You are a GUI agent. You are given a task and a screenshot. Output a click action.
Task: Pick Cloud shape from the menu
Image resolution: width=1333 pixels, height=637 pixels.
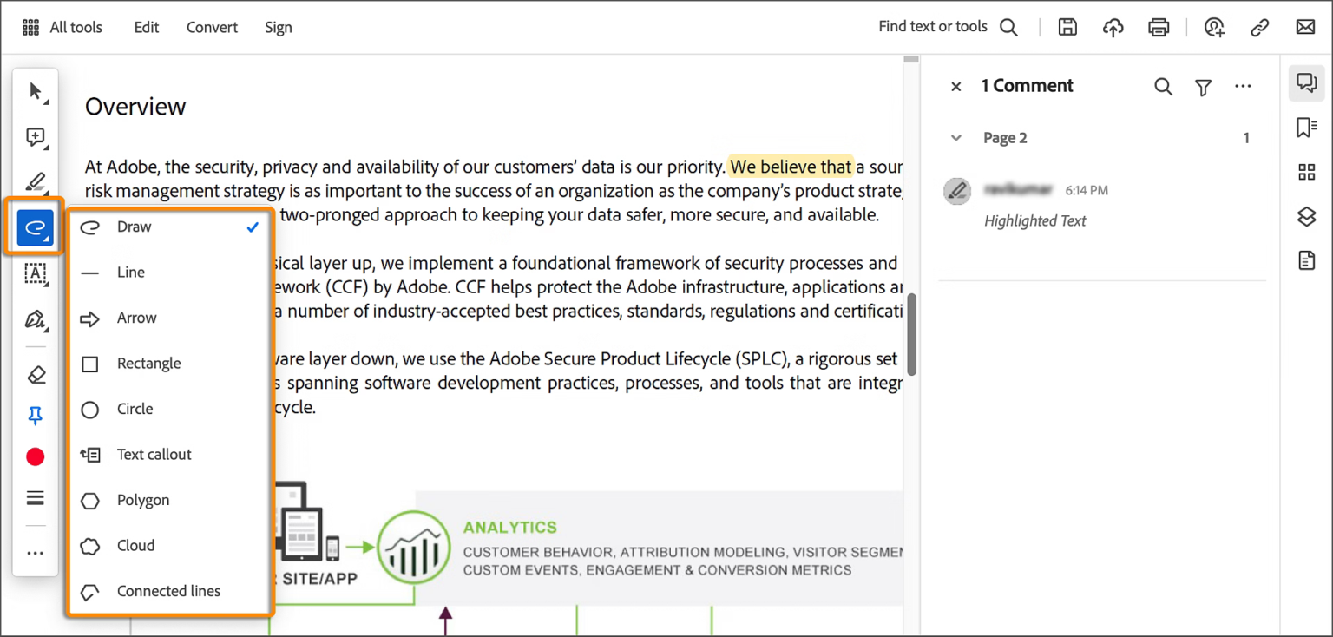click(x=136, y=546)
